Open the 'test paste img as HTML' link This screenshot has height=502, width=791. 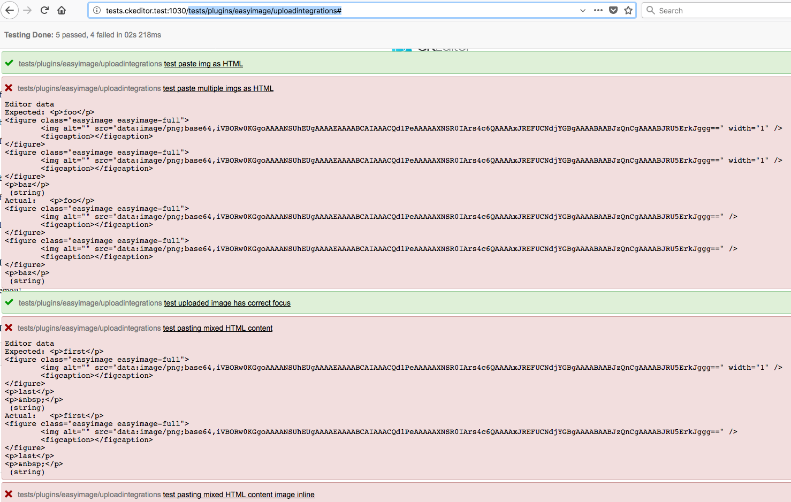tap(203, 64)
